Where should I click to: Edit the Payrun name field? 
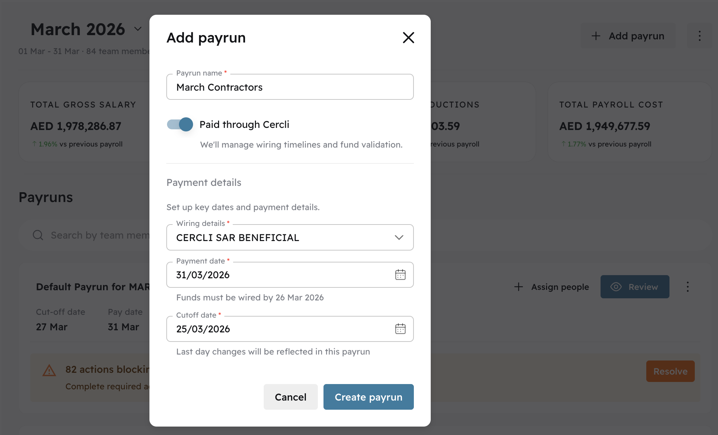pyautogui.click(x=290, y=87)
